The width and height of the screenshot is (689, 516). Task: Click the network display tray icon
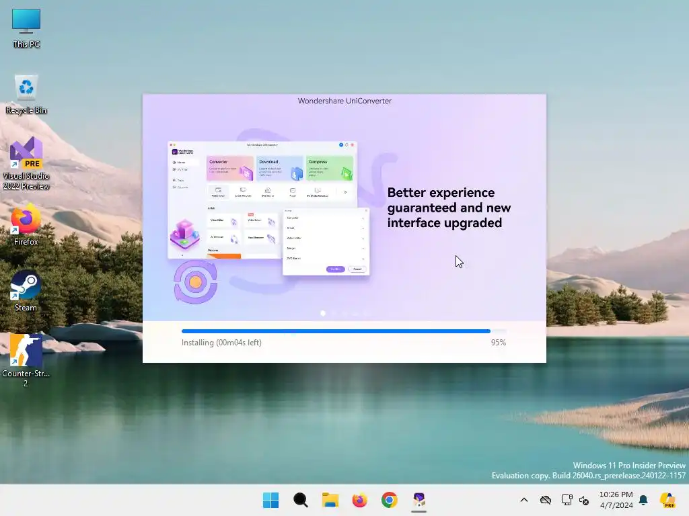[567, 500]
